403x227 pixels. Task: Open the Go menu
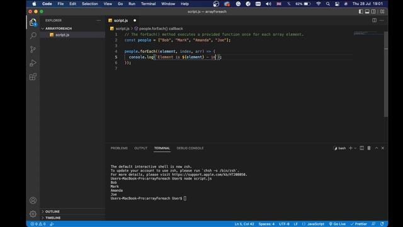(120, 4)
